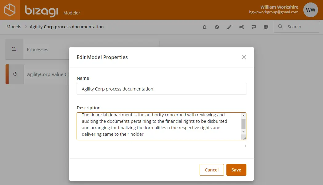Click the Search input field
Image resolution: width=323 pixels, height=185 pixels.
tap(297, 26)
